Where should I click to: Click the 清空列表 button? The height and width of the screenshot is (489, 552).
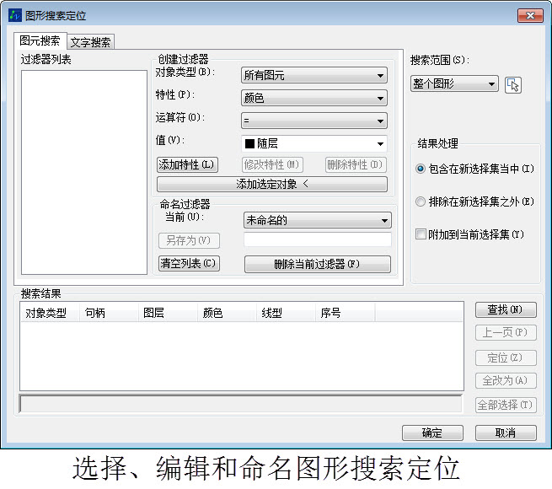(188, 264)
